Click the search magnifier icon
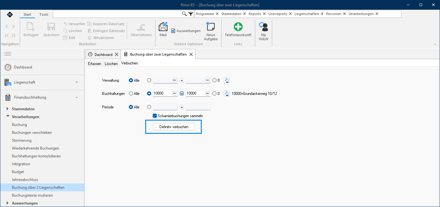The image size is (440, 207). tap(184, 14)
